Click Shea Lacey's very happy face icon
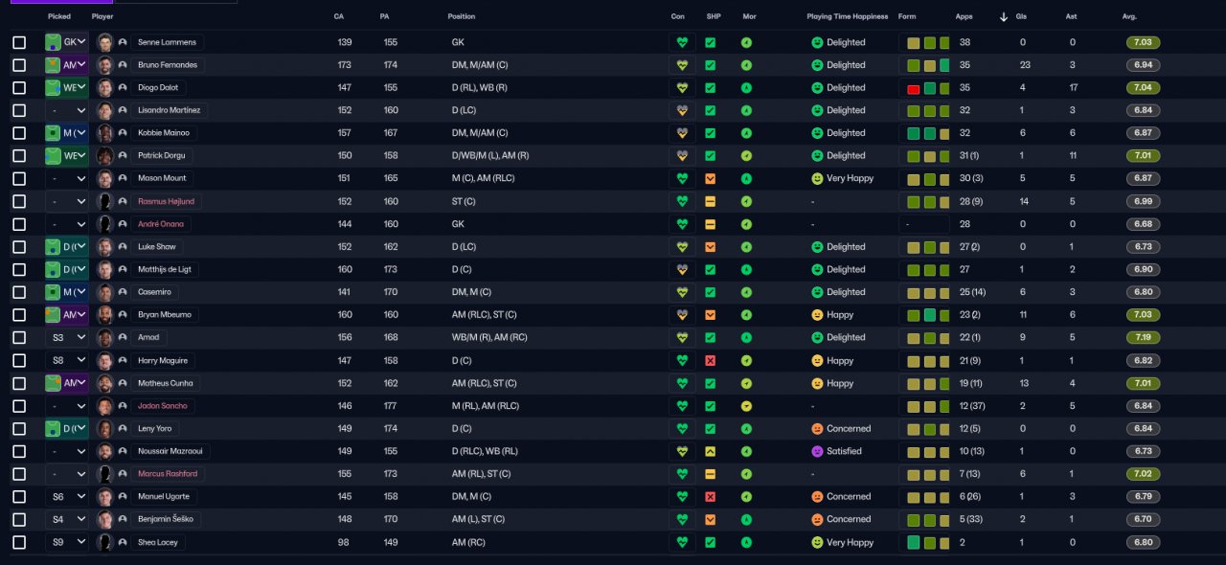The height and width of the screenshot is (565, 1226). (x=817, y=542)
